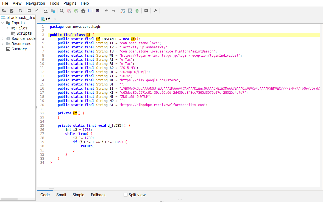Switch to the Simple view tab

[x=78, y=195]
